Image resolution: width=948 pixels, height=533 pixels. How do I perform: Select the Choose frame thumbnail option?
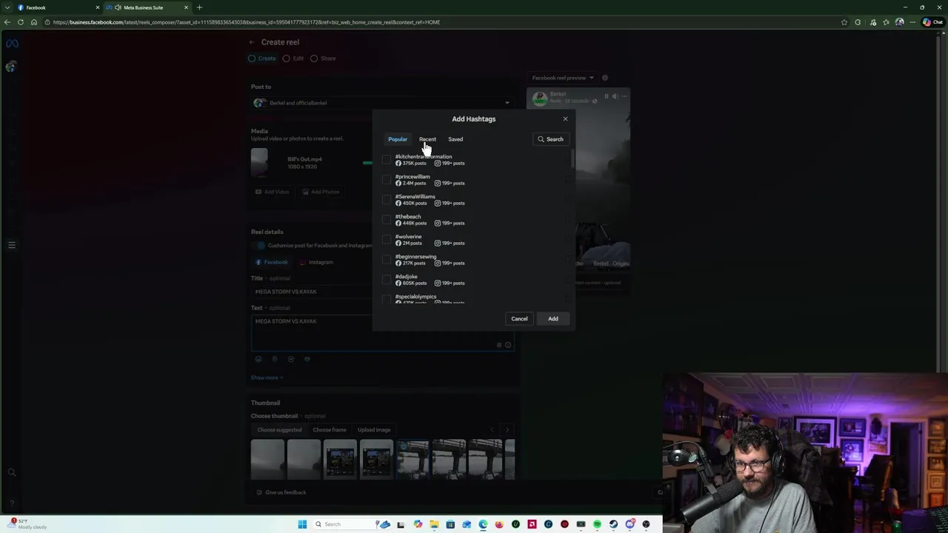coord(329,430)
